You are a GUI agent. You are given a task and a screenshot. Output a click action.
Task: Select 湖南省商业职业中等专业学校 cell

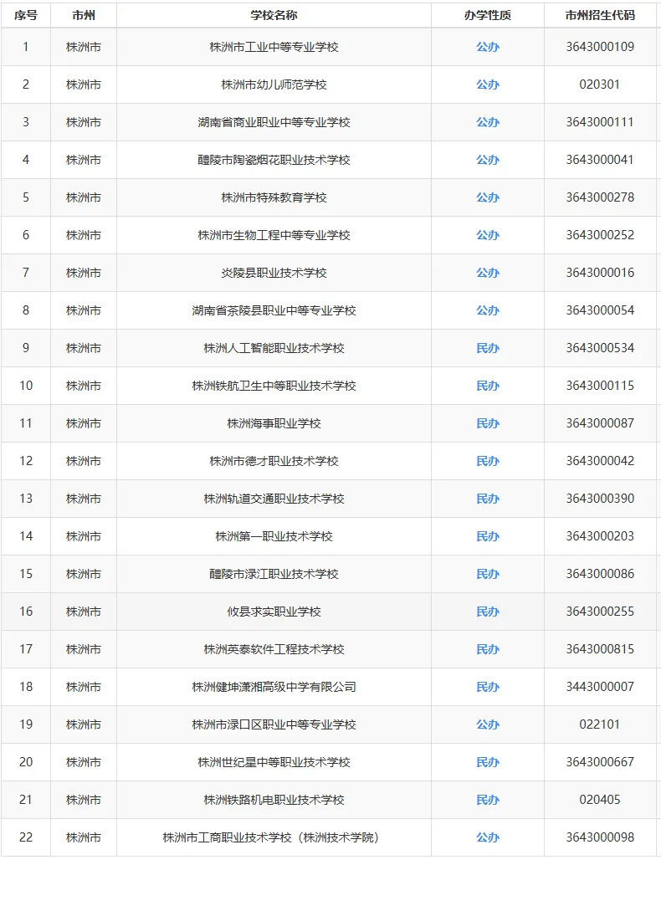(x=274, y=122)
